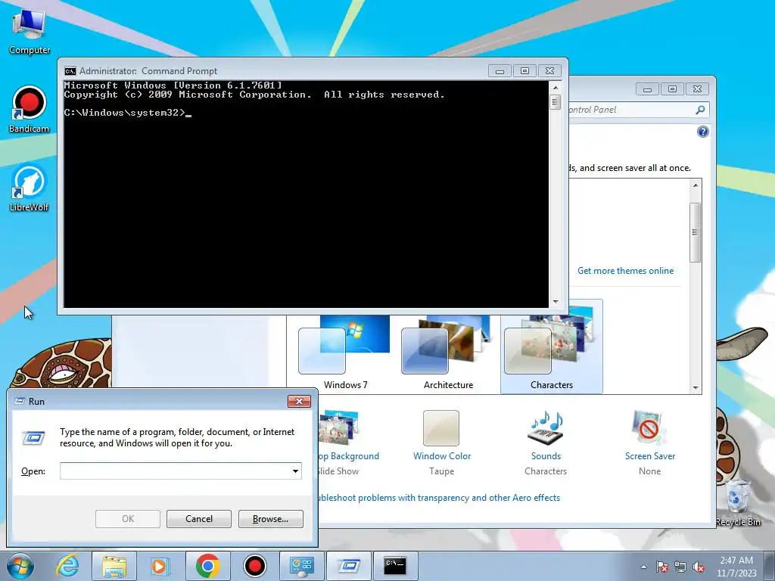Open the Sounds link
The height and width of the screenshot is (581, 775).
coord(546,456)
